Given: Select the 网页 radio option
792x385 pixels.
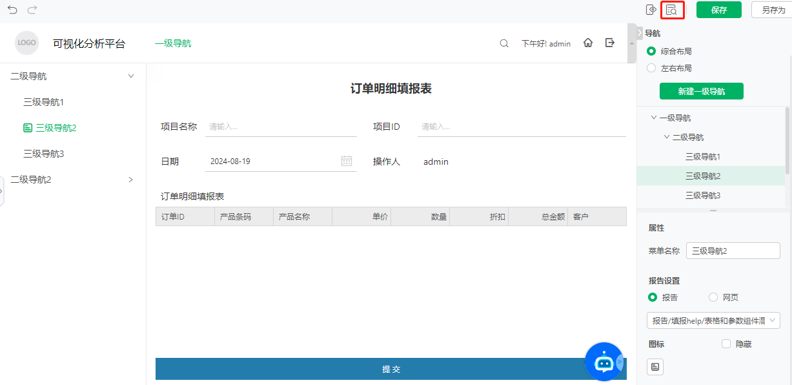Looking at the screenshot, I should (713, 297).
